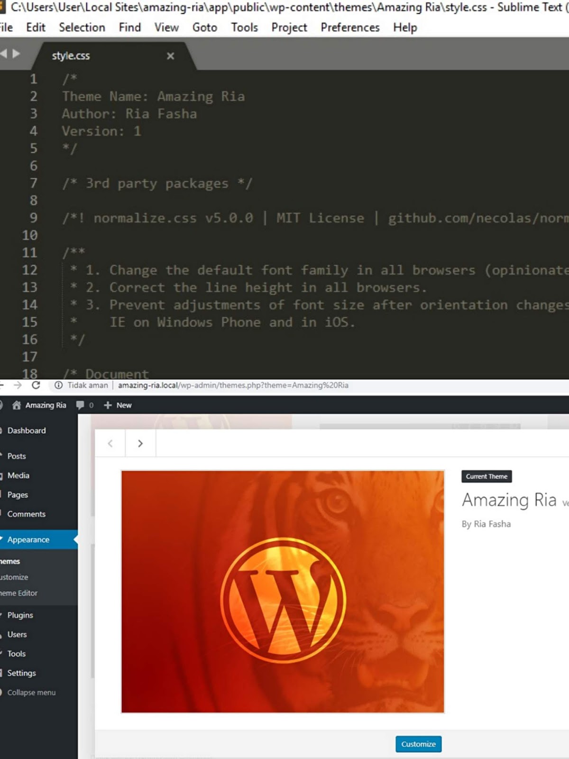The width and height of the screenshot is (569, 759).
Task: Show previous theme with left chevron
Action: [x=110, y=444]
